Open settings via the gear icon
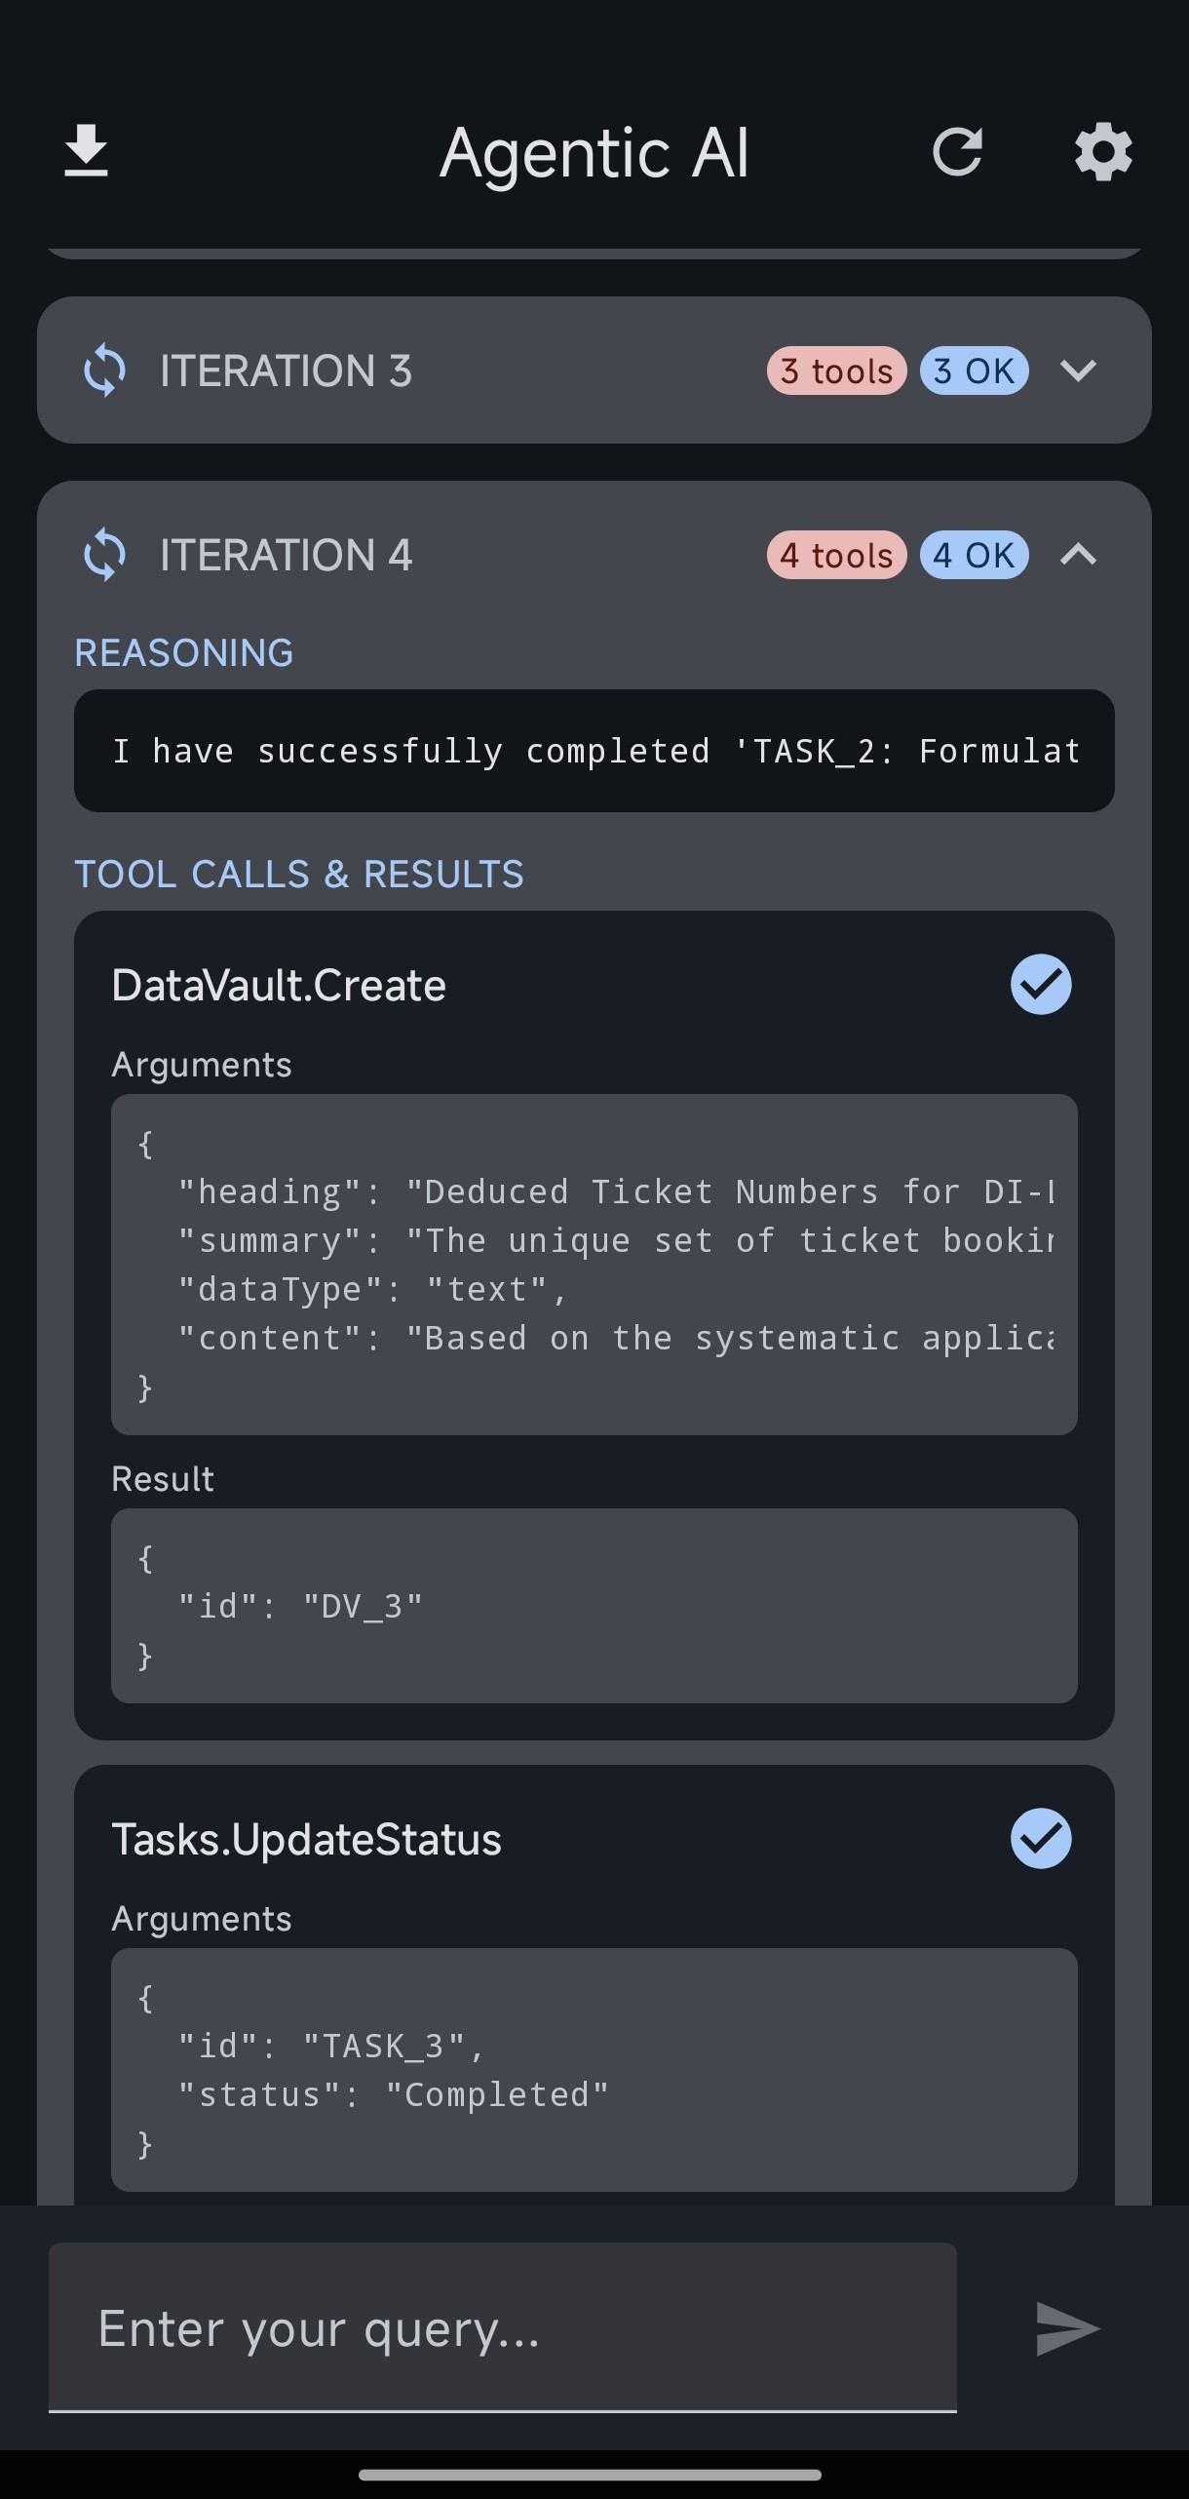Image resolution: width=1189 pixels, height=2499 pixels. coord(1103,152)
